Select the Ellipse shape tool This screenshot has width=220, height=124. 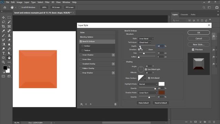(x=3, y=58)
